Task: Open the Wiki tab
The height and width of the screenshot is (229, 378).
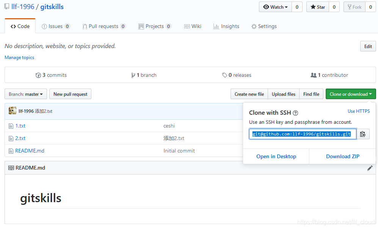Action: click(x=193, y=26)
